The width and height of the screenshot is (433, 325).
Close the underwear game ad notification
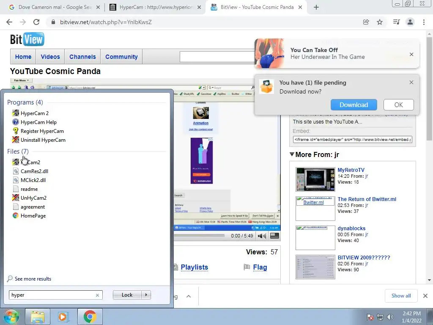click(411, 55)
